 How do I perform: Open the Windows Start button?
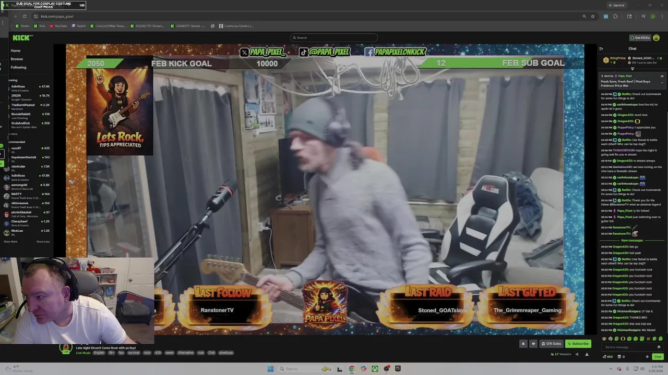270,369
